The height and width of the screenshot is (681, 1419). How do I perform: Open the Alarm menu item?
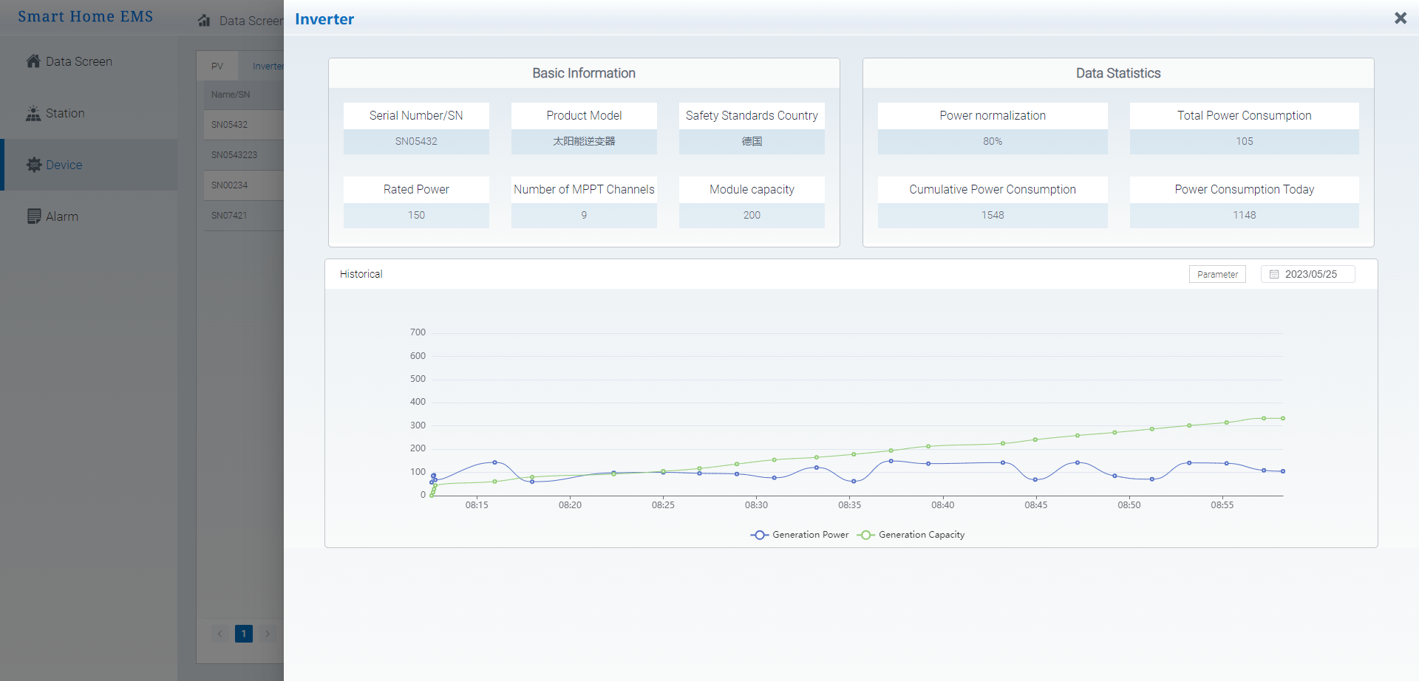[x=62, y=216]
